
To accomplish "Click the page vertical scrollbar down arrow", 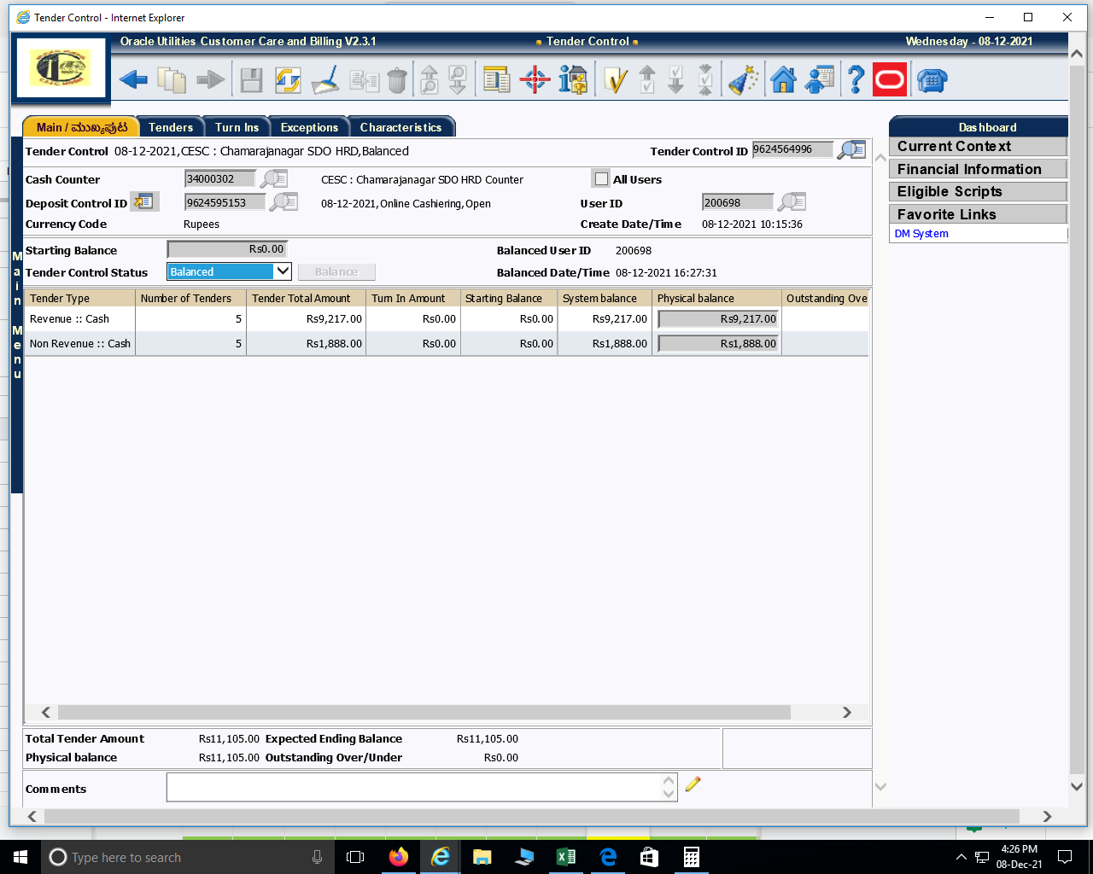I will (x=1077, y=786).
